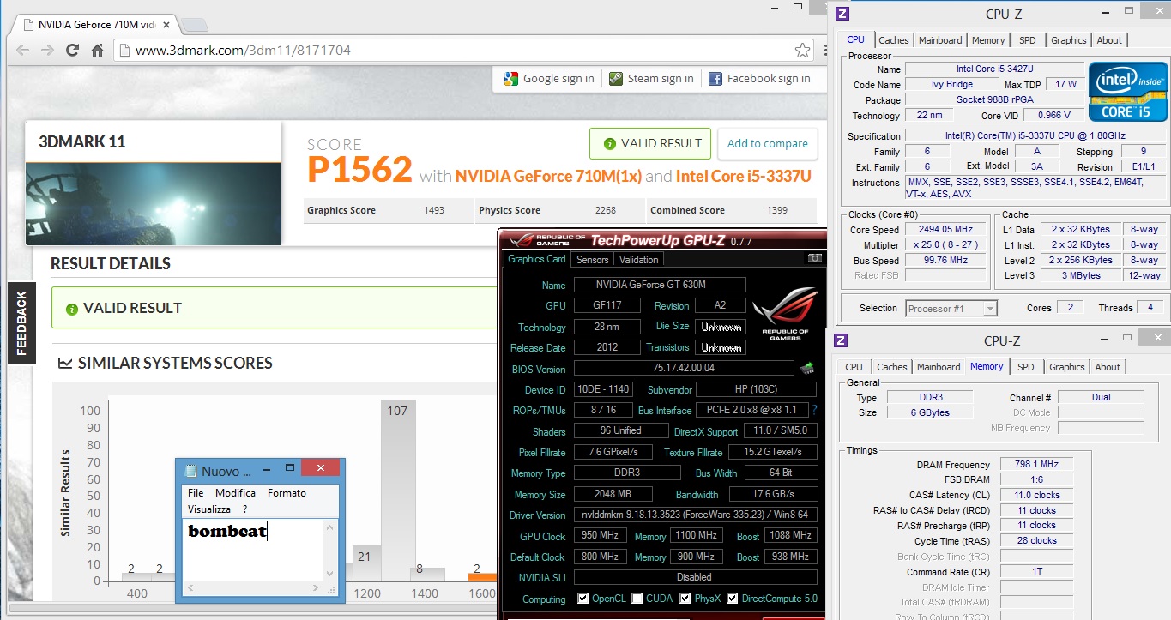
Task: Click DRAM Frequency value 798.1 MHz
Action: pos(1035,465)
